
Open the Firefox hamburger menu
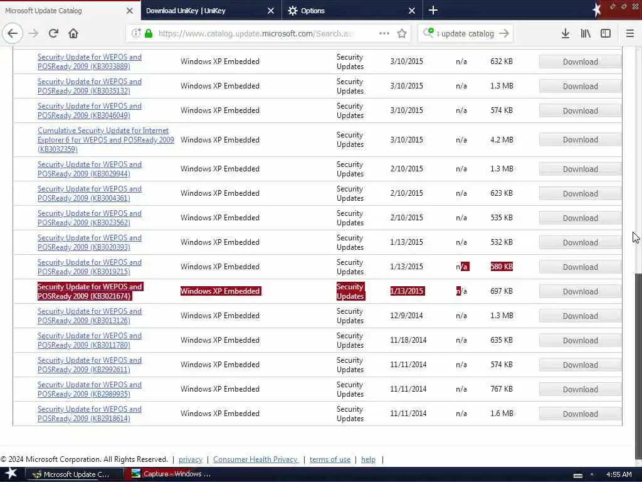[630, 33]
